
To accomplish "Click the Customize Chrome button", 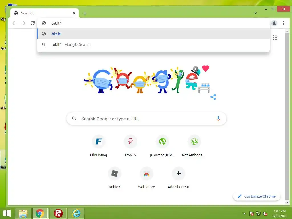I will (x=257, y=196).
